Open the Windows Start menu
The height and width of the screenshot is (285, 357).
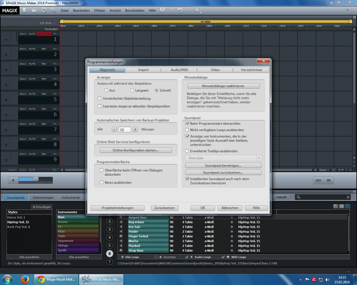8,279
